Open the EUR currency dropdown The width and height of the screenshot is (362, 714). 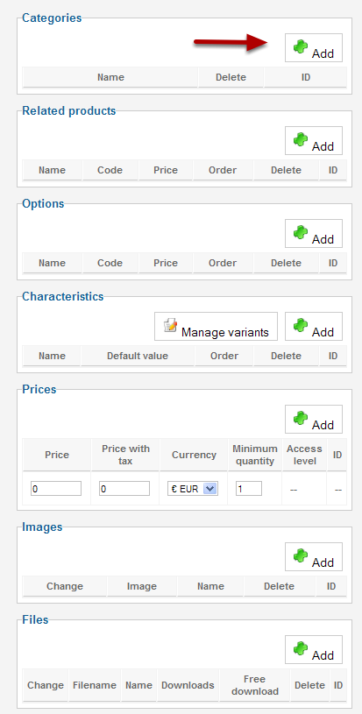point(193,489)
